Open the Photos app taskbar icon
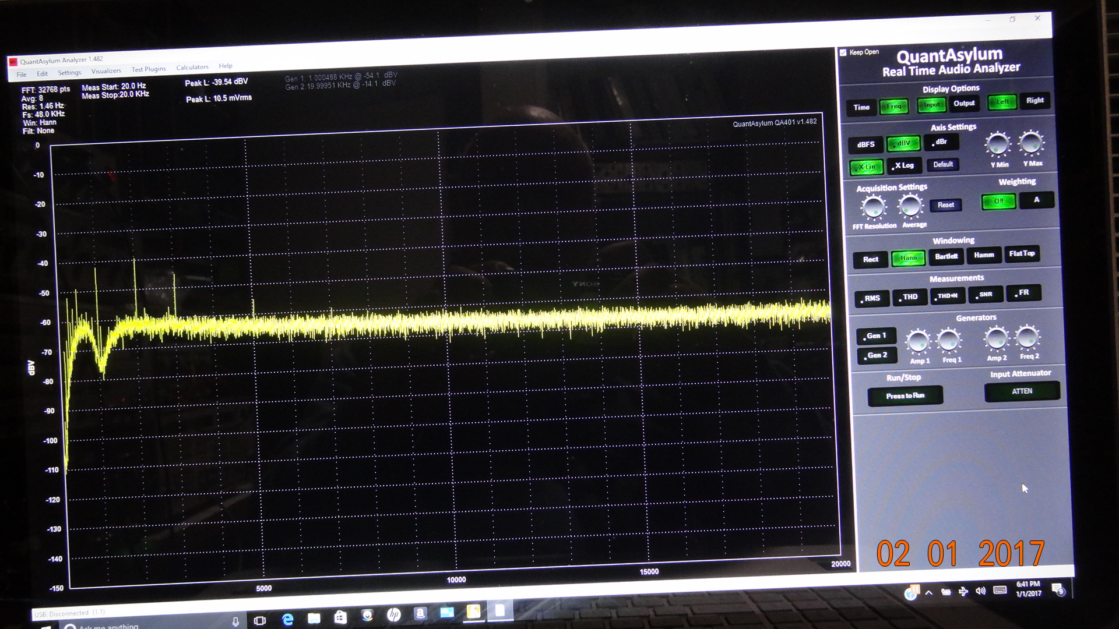The image size is (1119, 629). [x=447, y=612]
